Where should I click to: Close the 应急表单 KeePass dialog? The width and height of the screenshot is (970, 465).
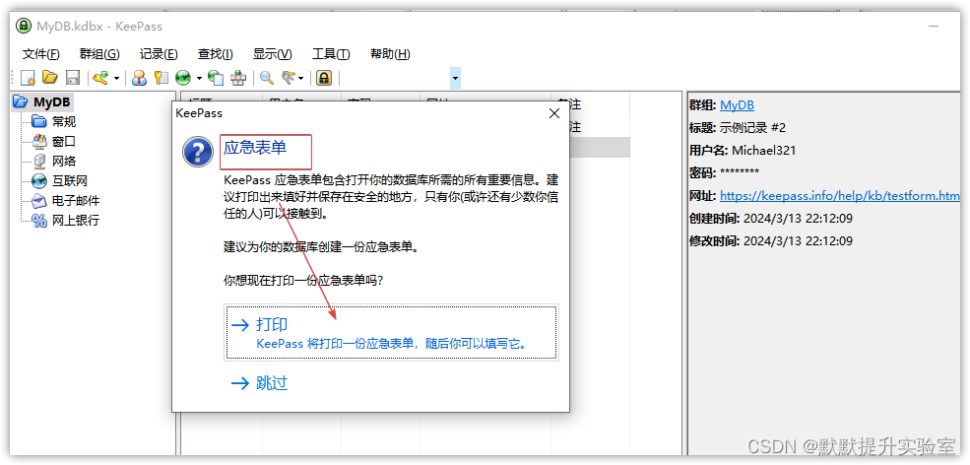(x=554, y=113)
